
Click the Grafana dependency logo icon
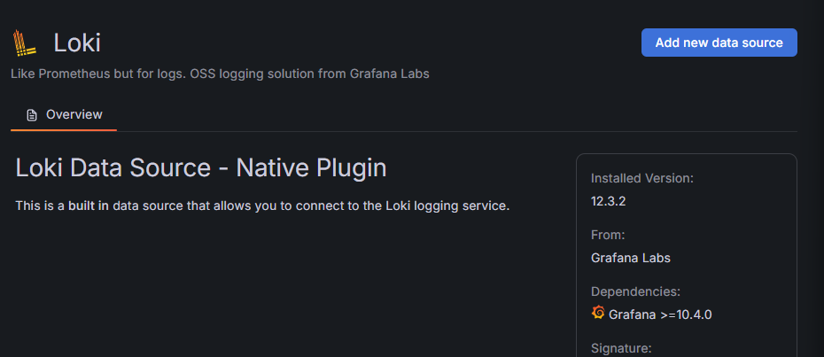[598, 314]
